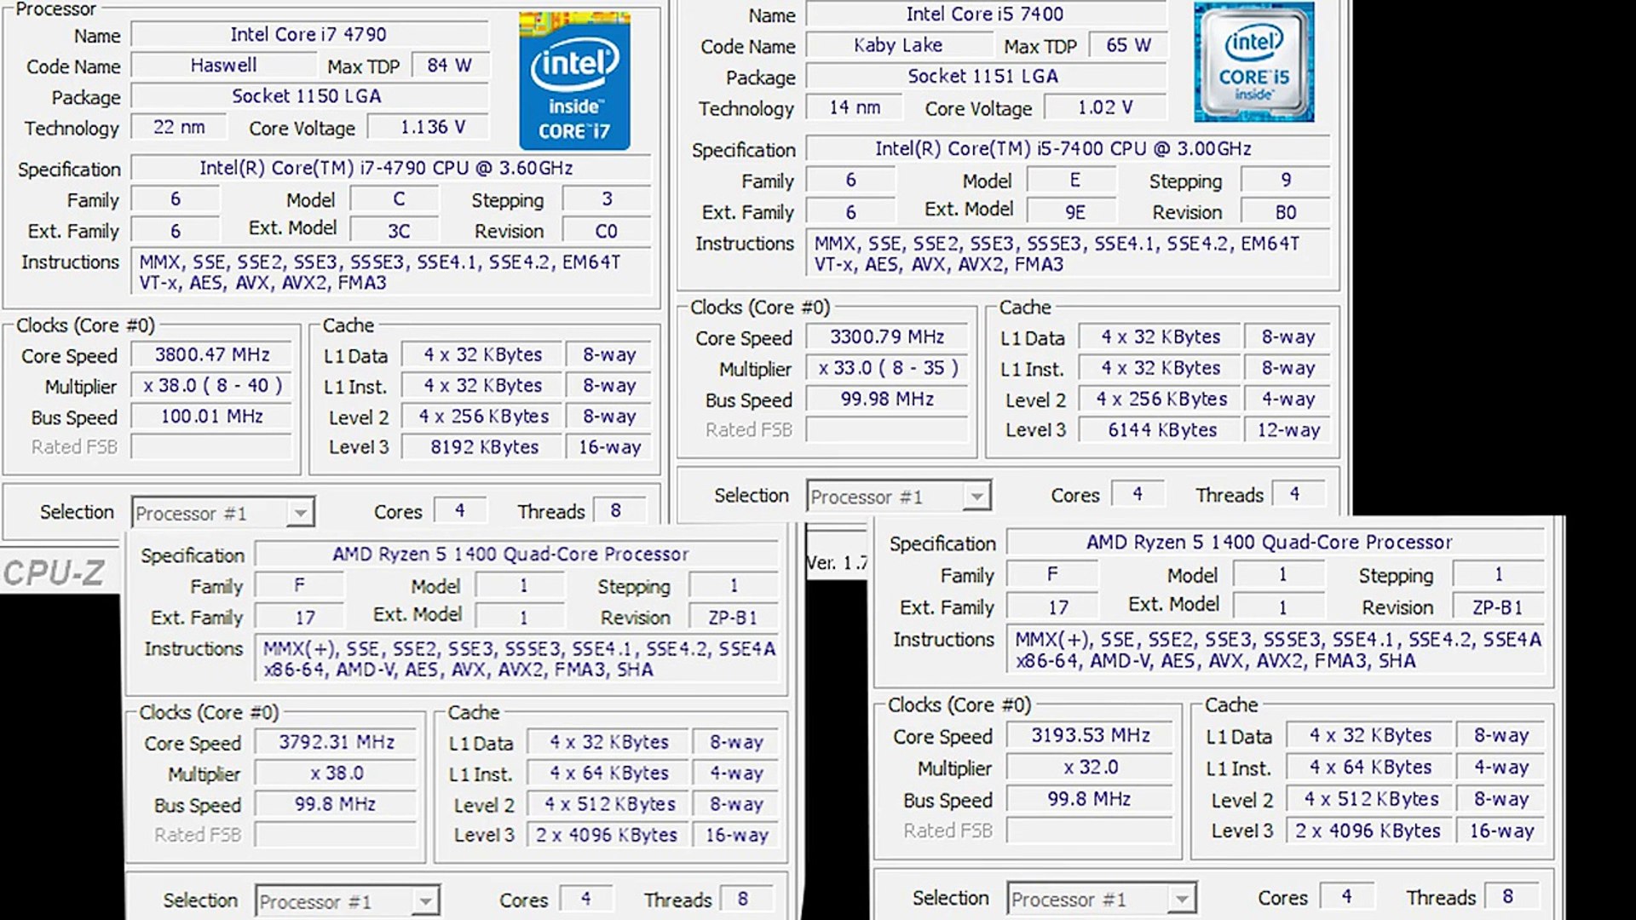This screenshot has width=1636, height=920.
Task: Click Cores field on i7-4790 panel
Action: click(x=459, y=511)
